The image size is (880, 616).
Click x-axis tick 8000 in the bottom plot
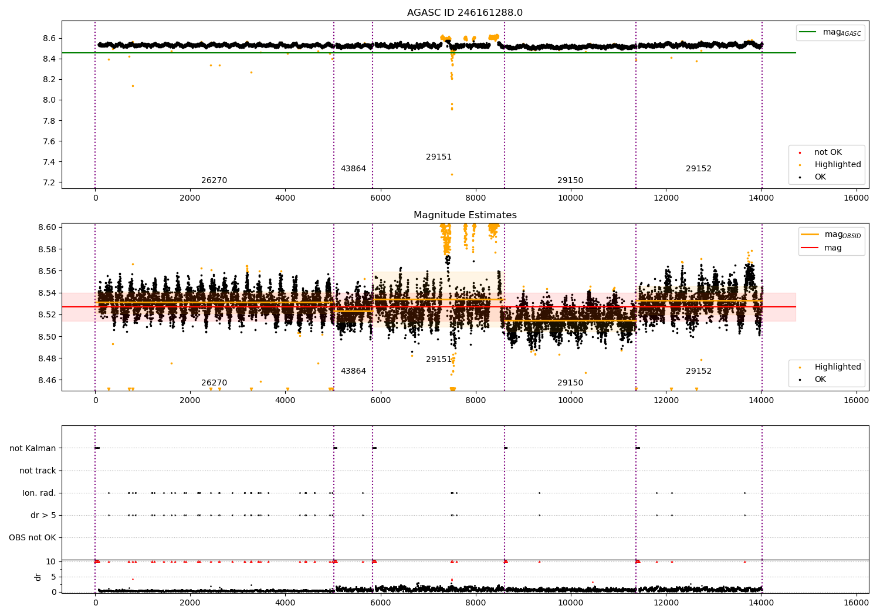[x=475, y=603]
